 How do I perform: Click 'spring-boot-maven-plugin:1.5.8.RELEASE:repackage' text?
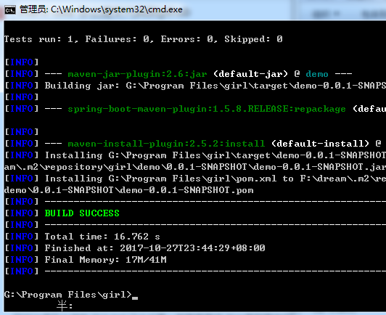(x=207, y=109)
